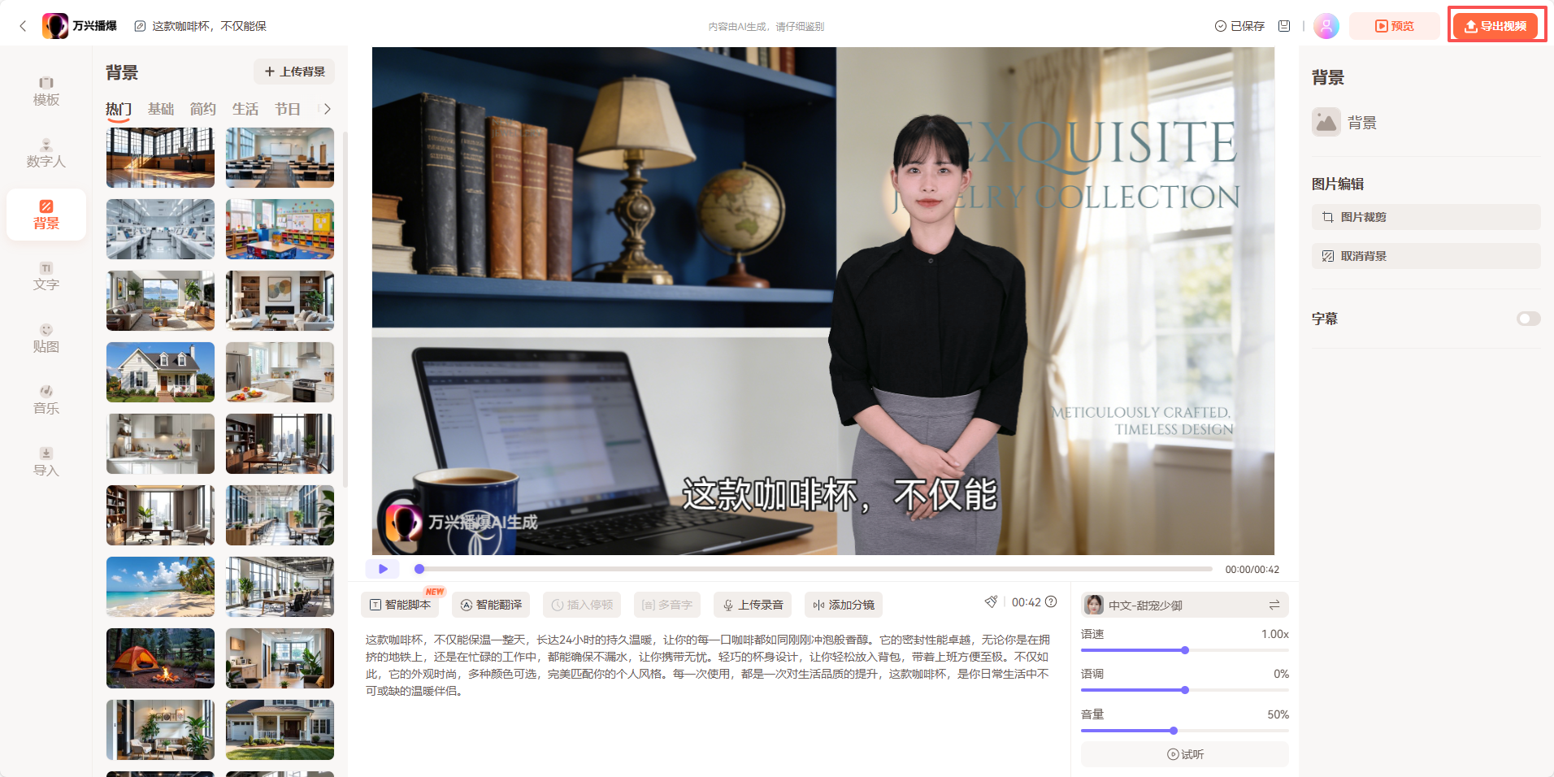The width and height of the screenshot is (1554, 777).
Task: Open the 数字人 panel in the sidebar
Action: click(x=46, y=153)
